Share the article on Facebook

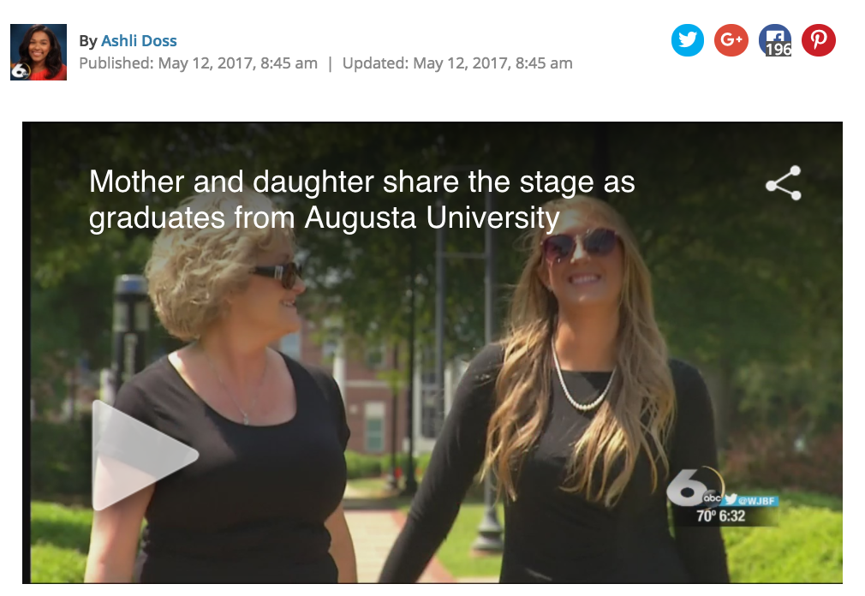point(774,40)
